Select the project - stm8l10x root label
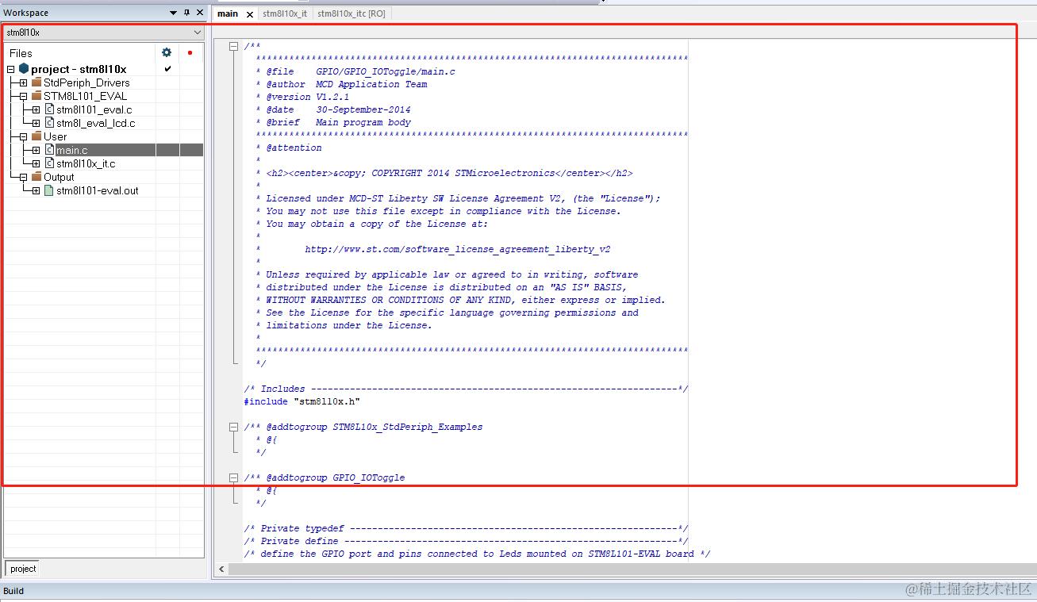 click(79, 70)
